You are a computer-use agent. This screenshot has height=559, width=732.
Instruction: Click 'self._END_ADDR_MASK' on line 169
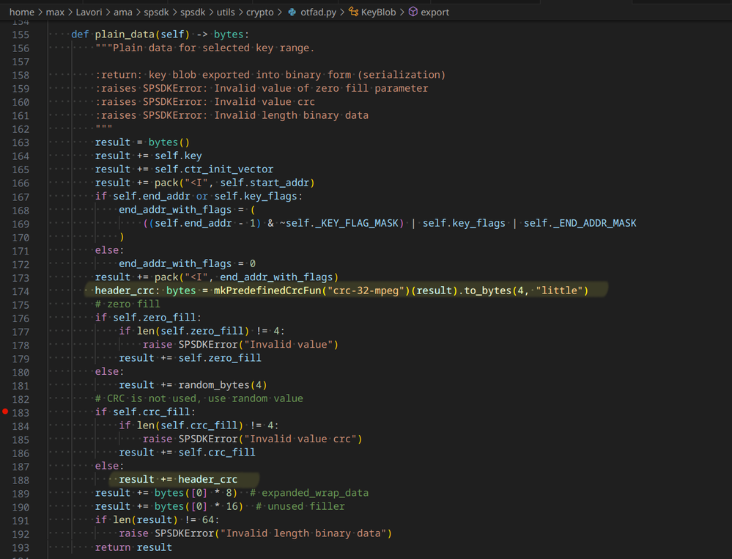[x=580, y=224]
